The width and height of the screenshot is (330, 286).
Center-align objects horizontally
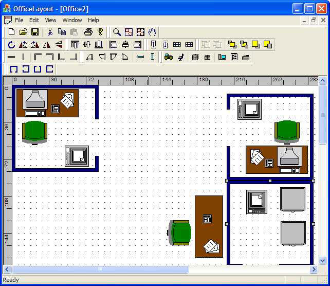click(x=125, y=45)
